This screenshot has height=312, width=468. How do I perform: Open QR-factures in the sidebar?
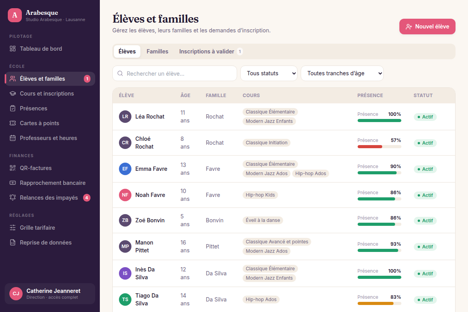click(50, 168)
